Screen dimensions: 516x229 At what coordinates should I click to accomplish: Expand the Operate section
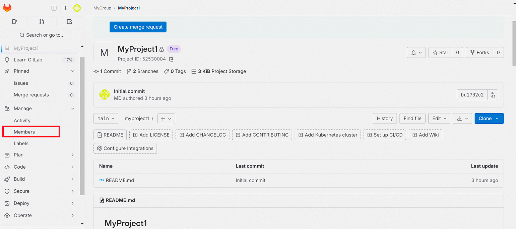(40, 215)
